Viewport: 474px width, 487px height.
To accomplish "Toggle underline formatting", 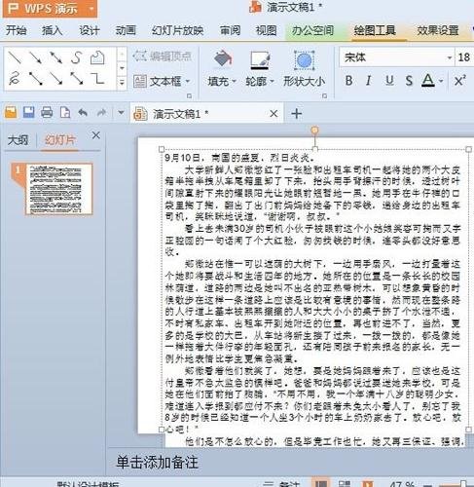I will 389,81.
